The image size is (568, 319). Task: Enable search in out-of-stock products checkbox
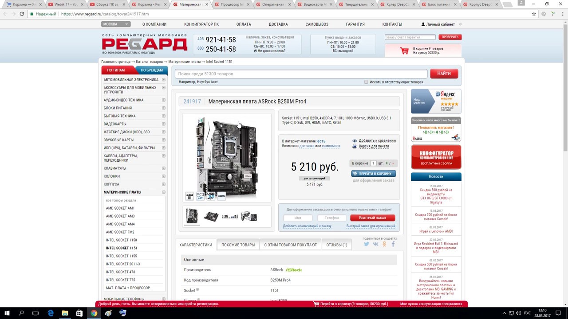coord(366,82)
